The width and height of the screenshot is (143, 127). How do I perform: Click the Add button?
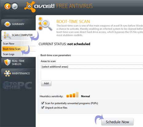tap(46, 83)
